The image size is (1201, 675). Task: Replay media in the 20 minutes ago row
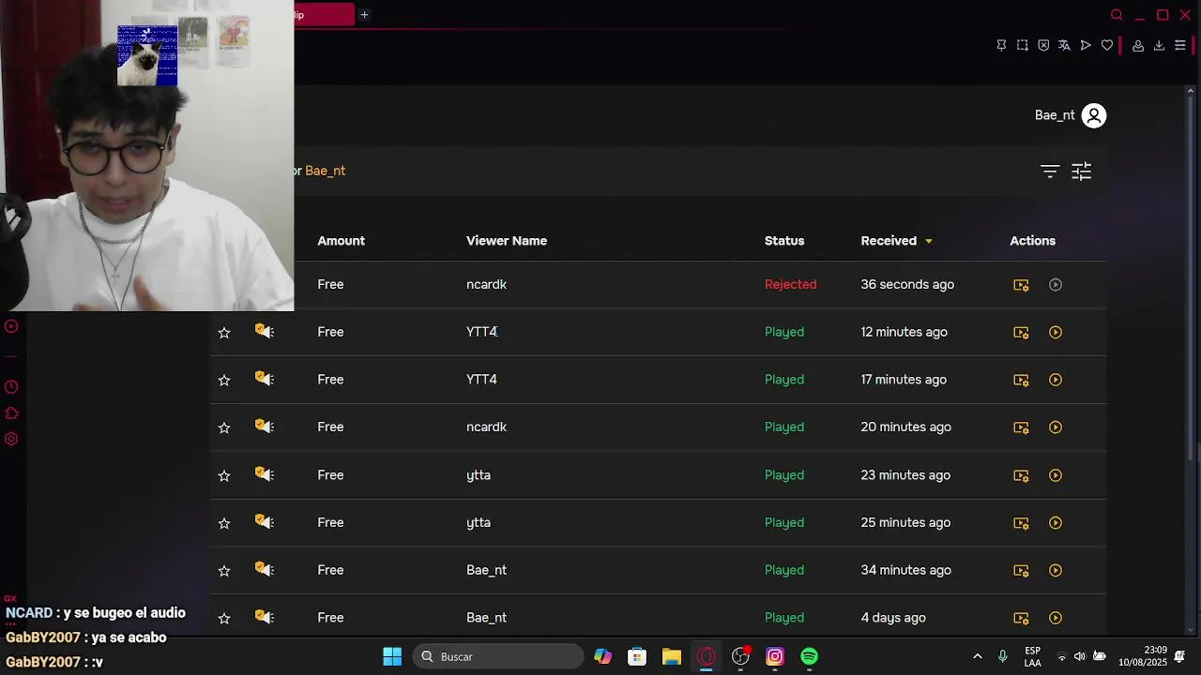tap(1056, 427)
